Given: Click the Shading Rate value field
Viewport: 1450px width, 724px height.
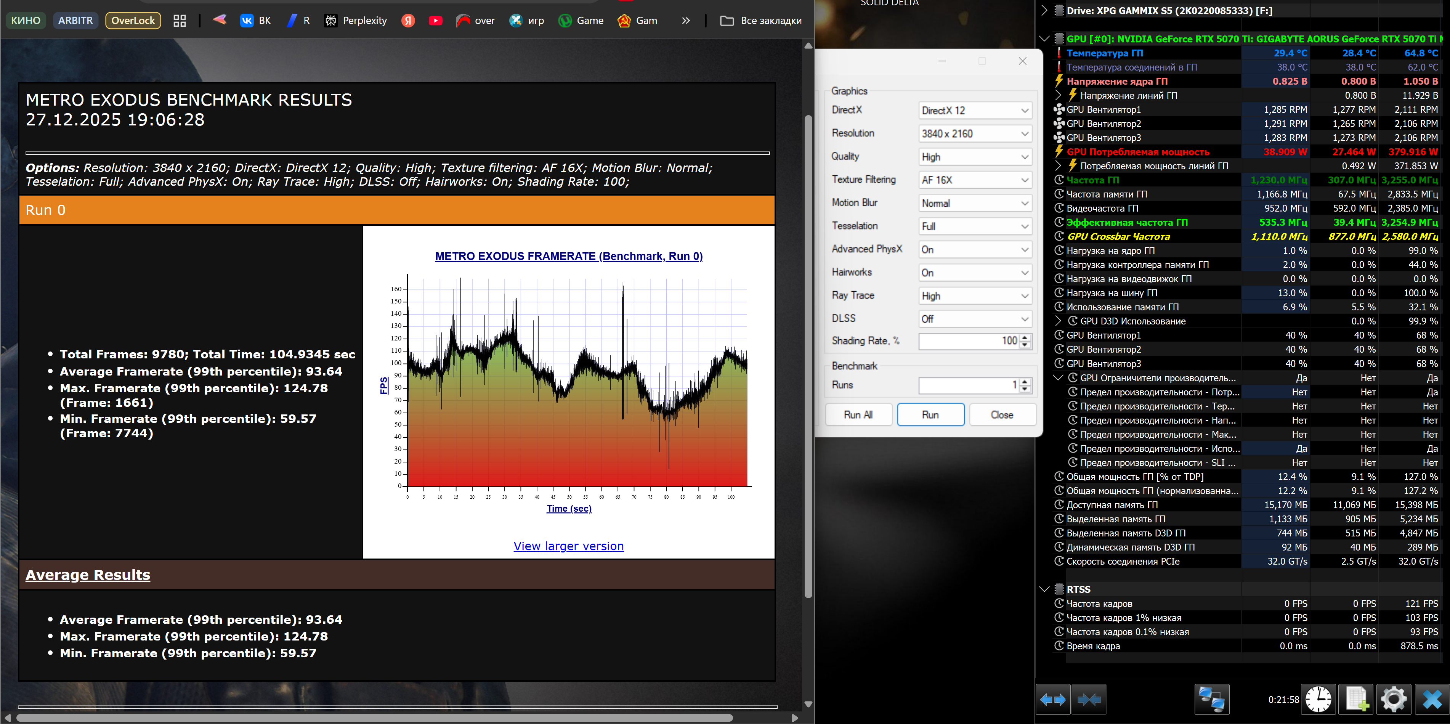Looking at the screenshot, I should tap(968, 340).
